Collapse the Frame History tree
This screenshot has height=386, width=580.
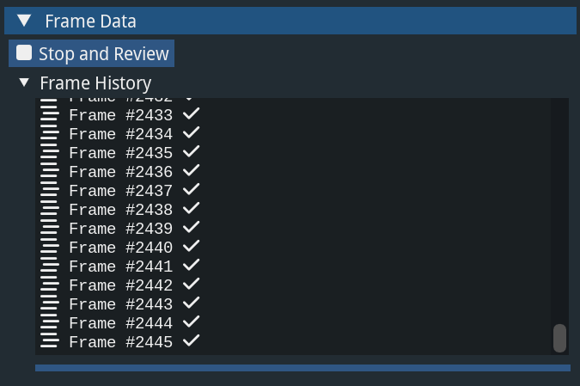(x=24, y=83)
